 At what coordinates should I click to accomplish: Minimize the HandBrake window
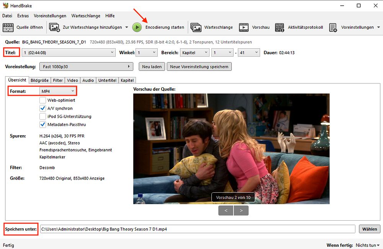[342, 5]
